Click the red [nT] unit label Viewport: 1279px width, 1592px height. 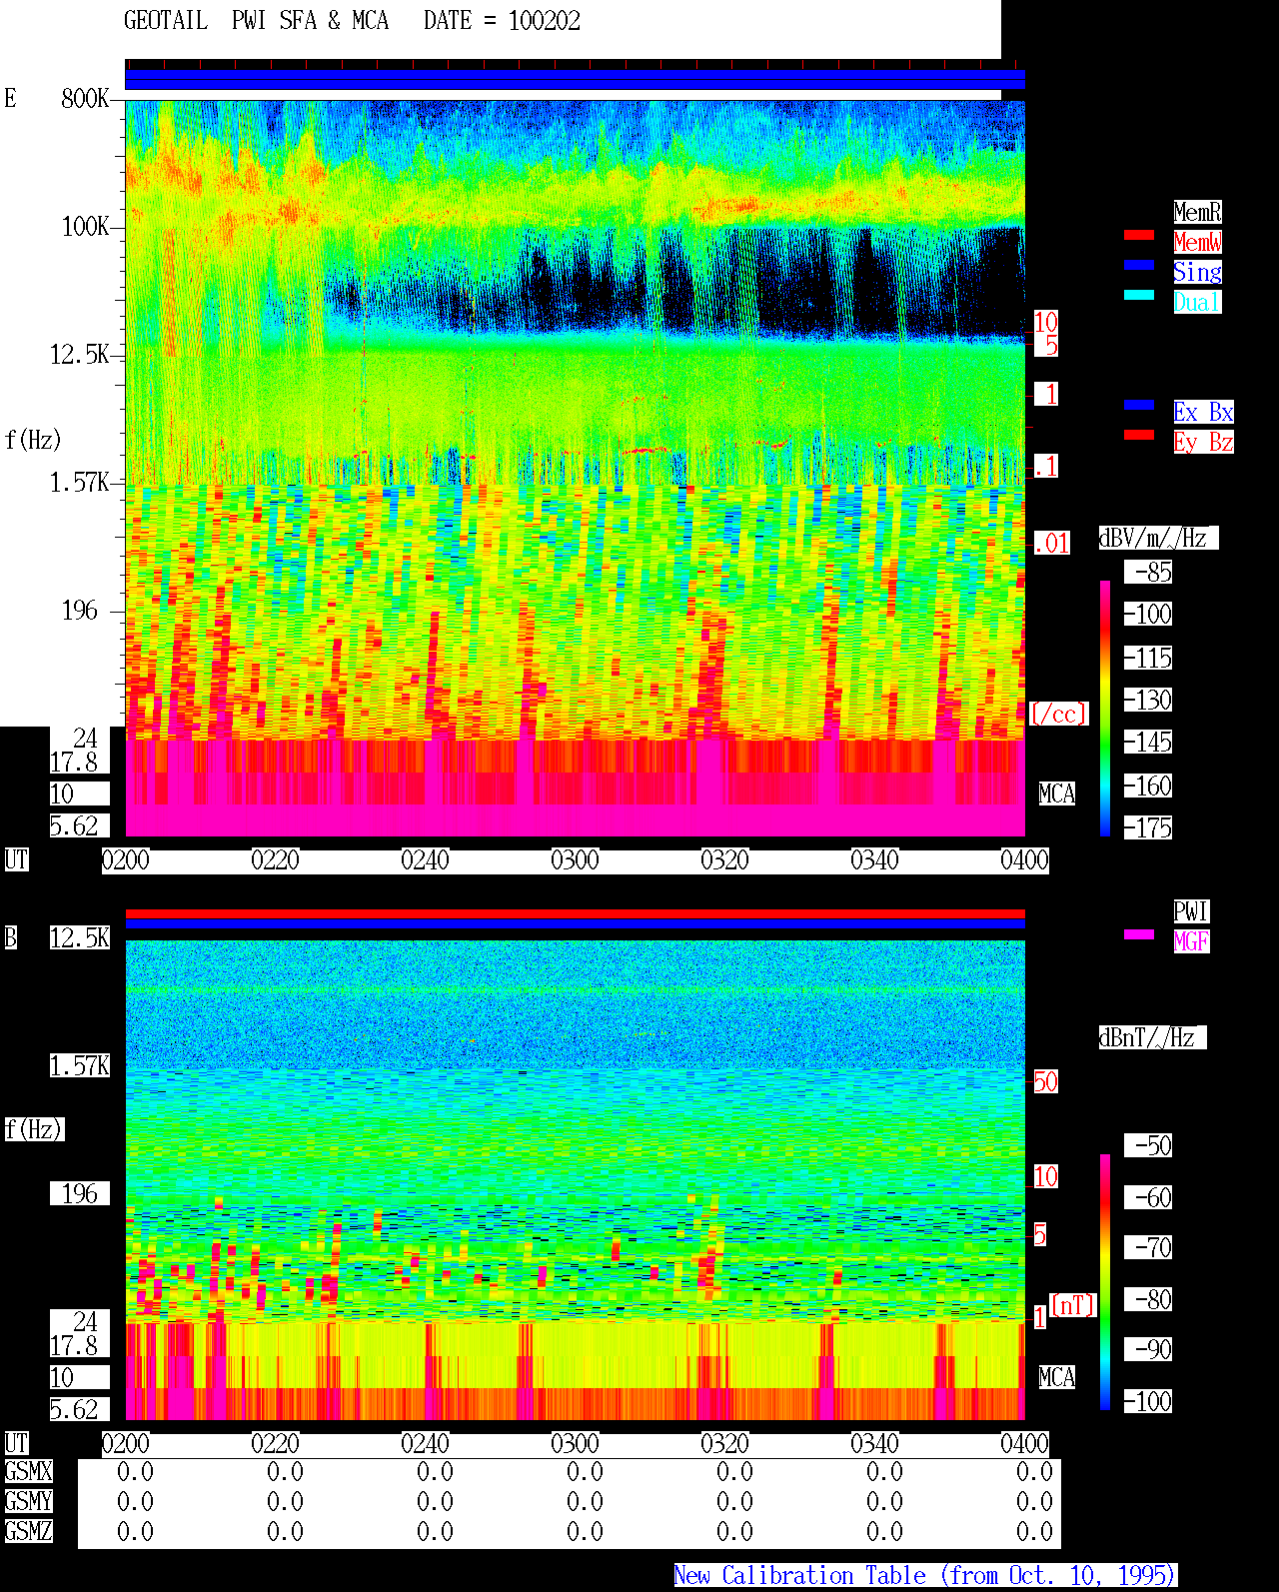1073,1305
